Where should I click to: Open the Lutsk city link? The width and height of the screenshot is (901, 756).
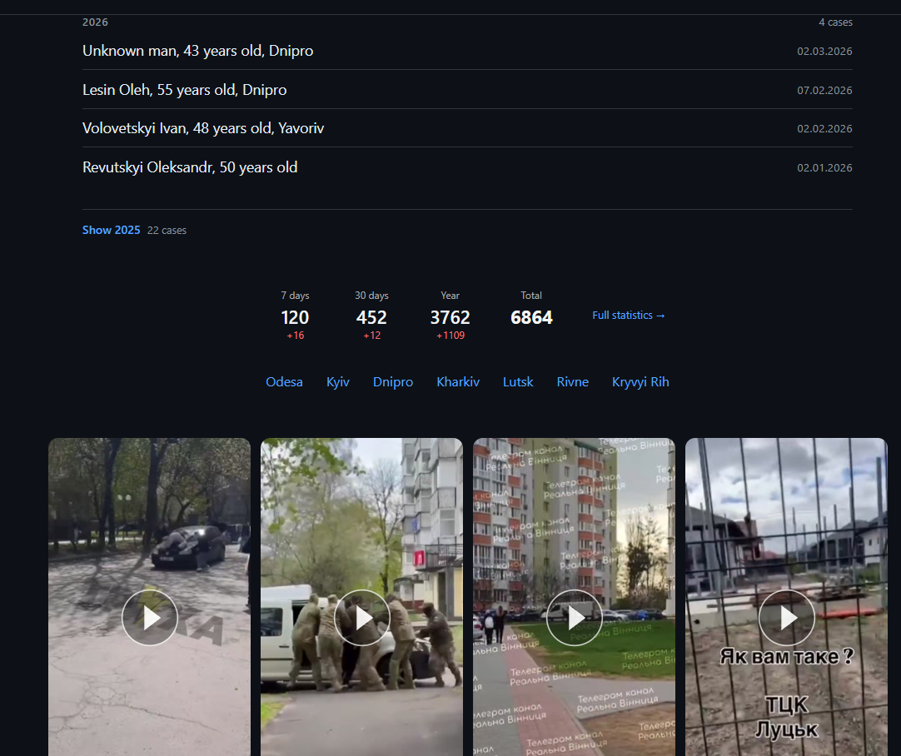pyautogui.click(x=518, y=382)
